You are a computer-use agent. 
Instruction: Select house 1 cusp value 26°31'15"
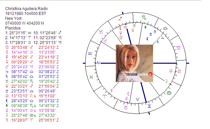pyautogui.click(x=18, y=33)
